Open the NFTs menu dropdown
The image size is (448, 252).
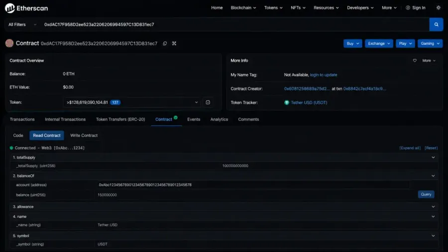click(298, 7)
